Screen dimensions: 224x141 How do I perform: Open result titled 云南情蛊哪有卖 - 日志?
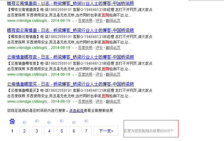point(71,57)
